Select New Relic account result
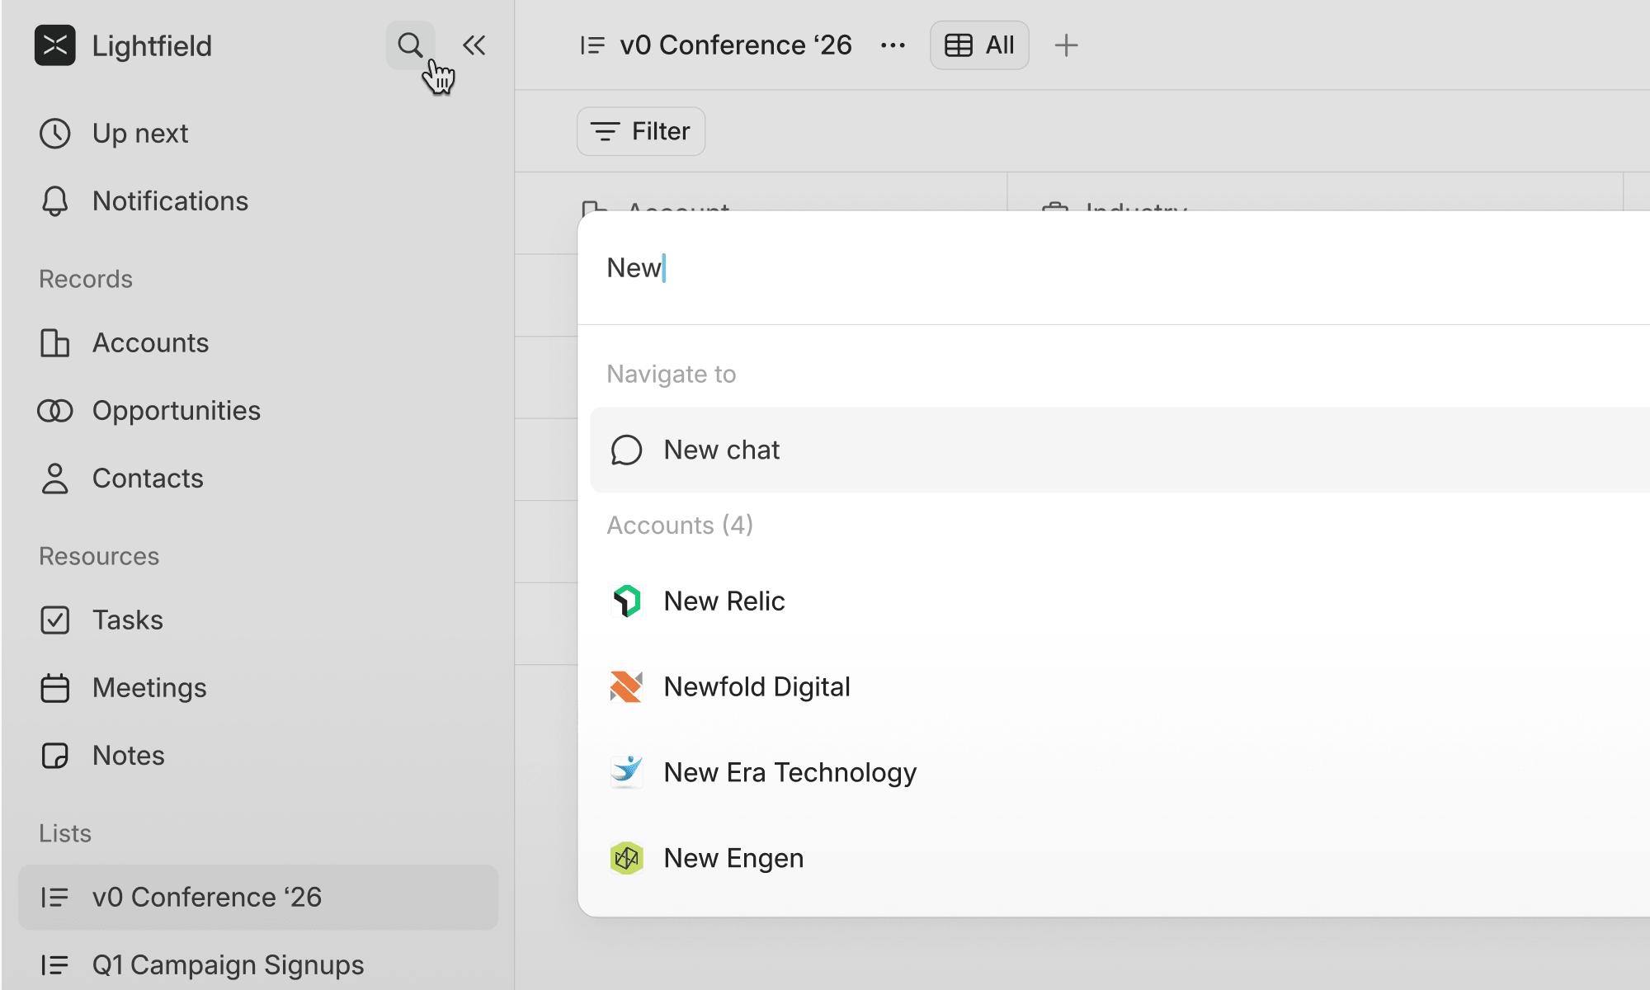1650x990 pixels. [724, 601]
